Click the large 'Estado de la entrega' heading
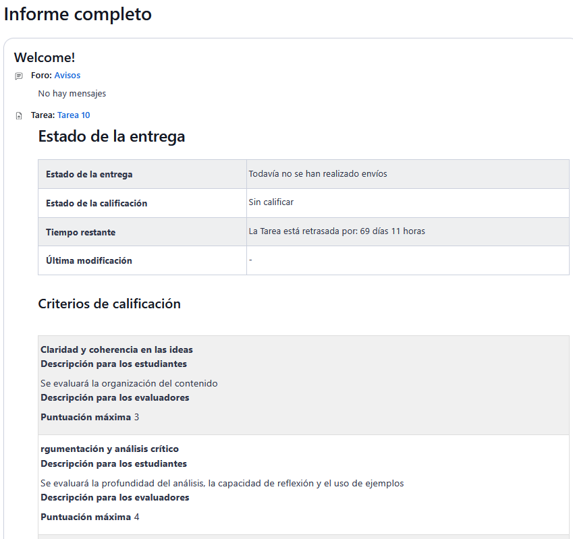Viewport: 573px width, 539px height. pos(111,137)
